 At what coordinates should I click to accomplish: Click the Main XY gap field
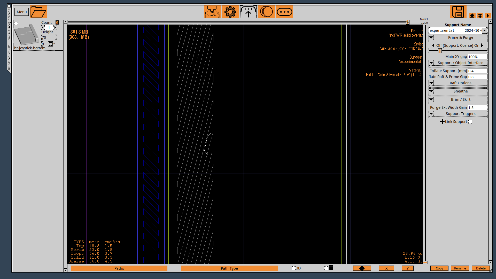(477, 57)
